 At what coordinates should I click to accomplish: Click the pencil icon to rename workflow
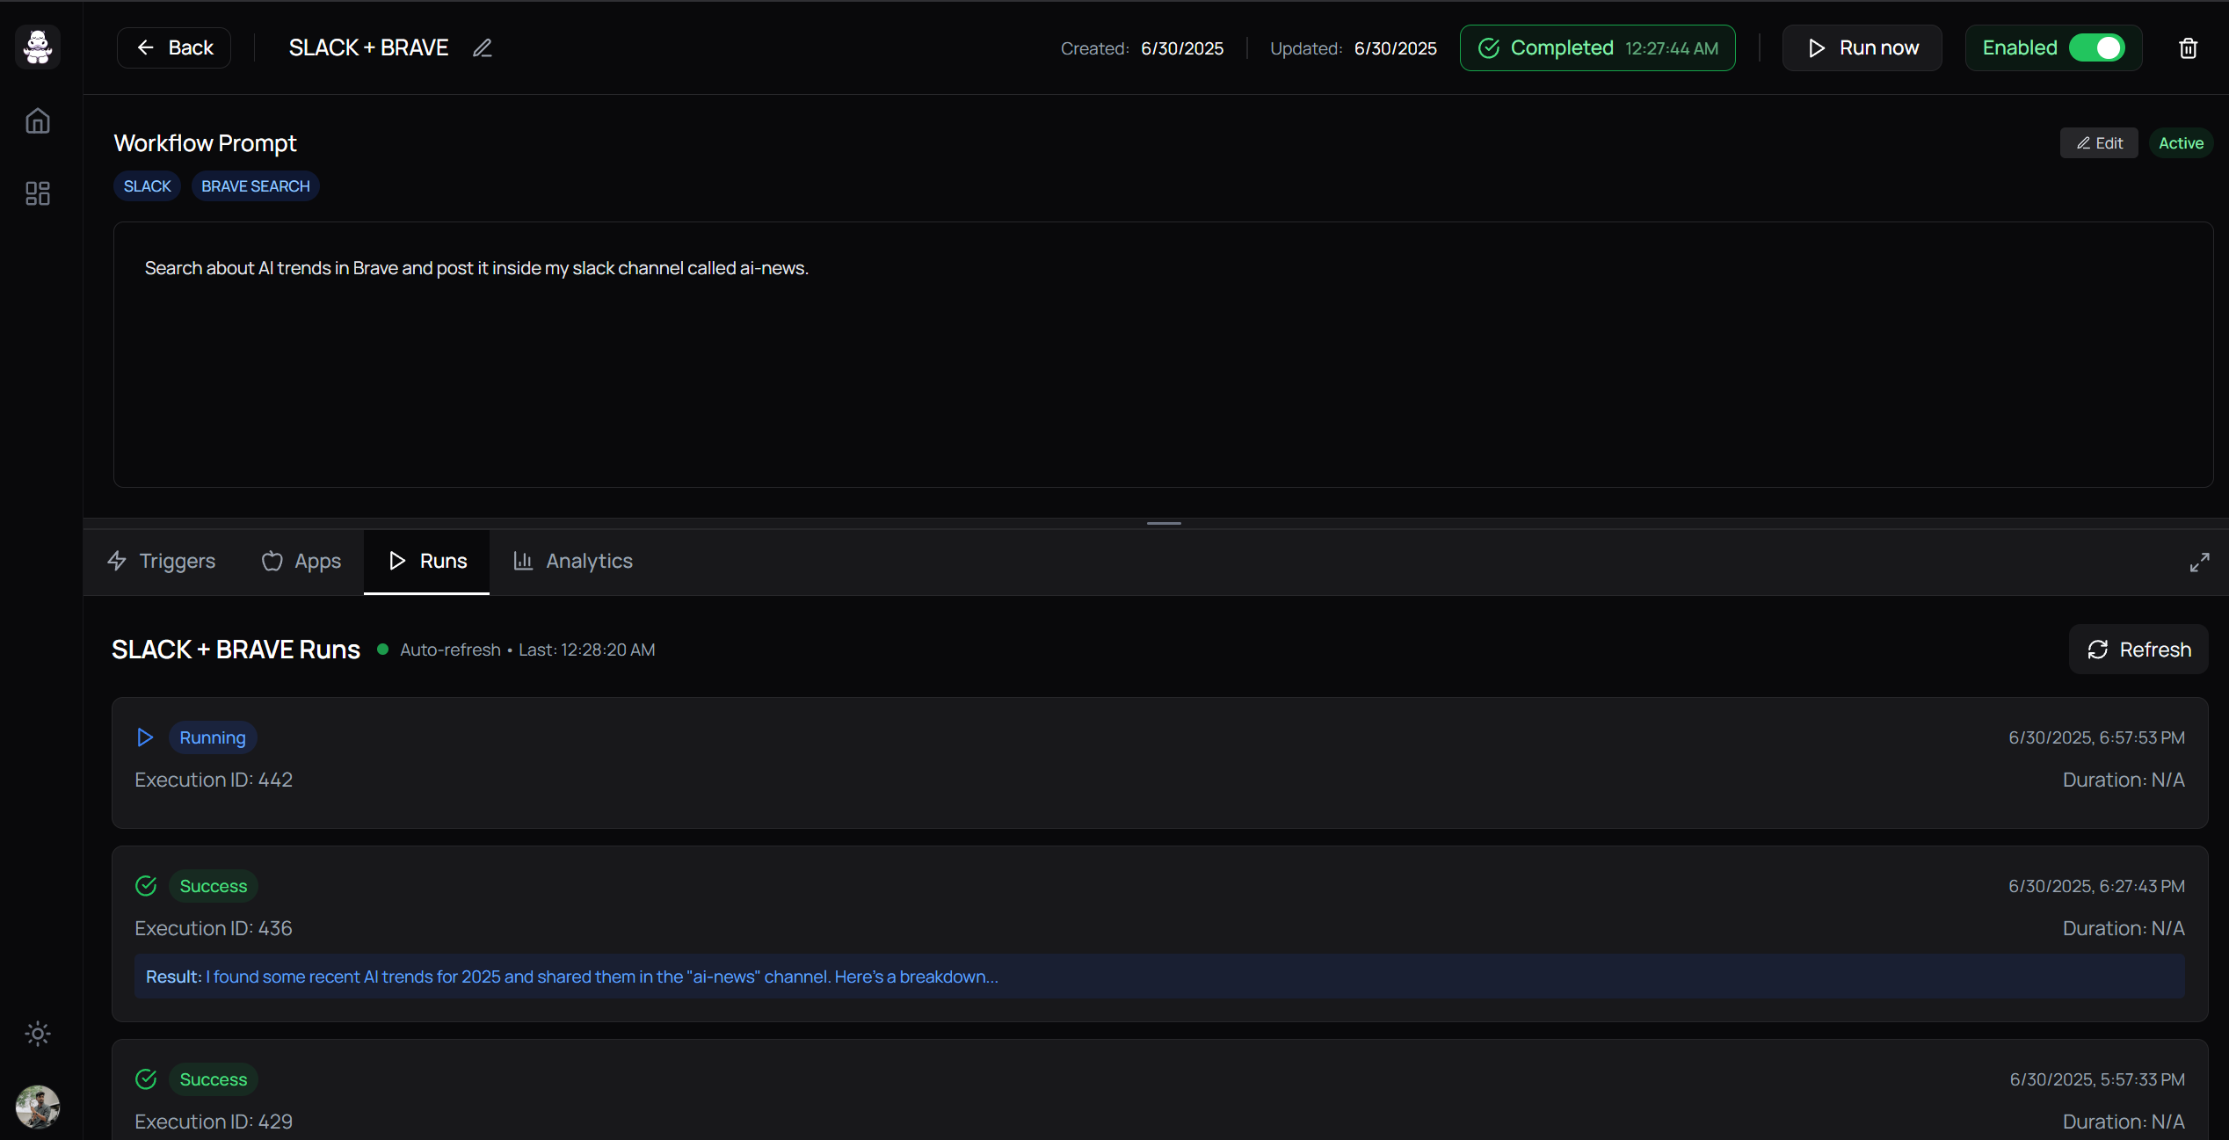pos(482,48)
